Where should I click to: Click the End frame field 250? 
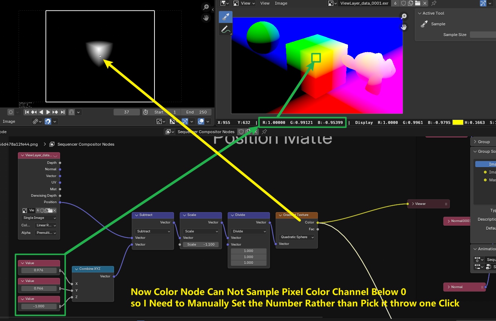196,112
